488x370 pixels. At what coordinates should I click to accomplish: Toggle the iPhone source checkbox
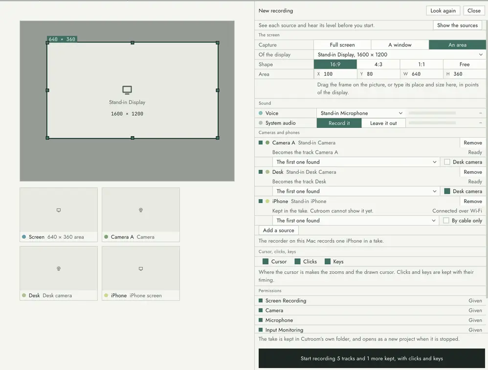pos(261,201)
